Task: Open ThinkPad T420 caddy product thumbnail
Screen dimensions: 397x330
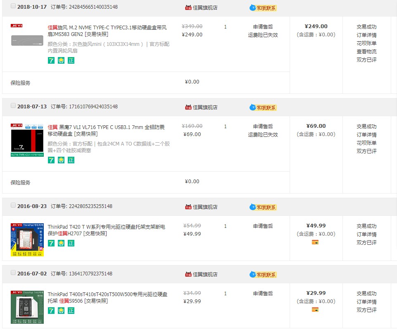Action: (27, 240)
